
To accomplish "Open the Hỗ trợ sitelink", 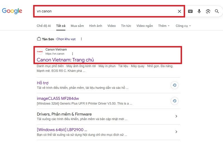I will coord(43,83).
